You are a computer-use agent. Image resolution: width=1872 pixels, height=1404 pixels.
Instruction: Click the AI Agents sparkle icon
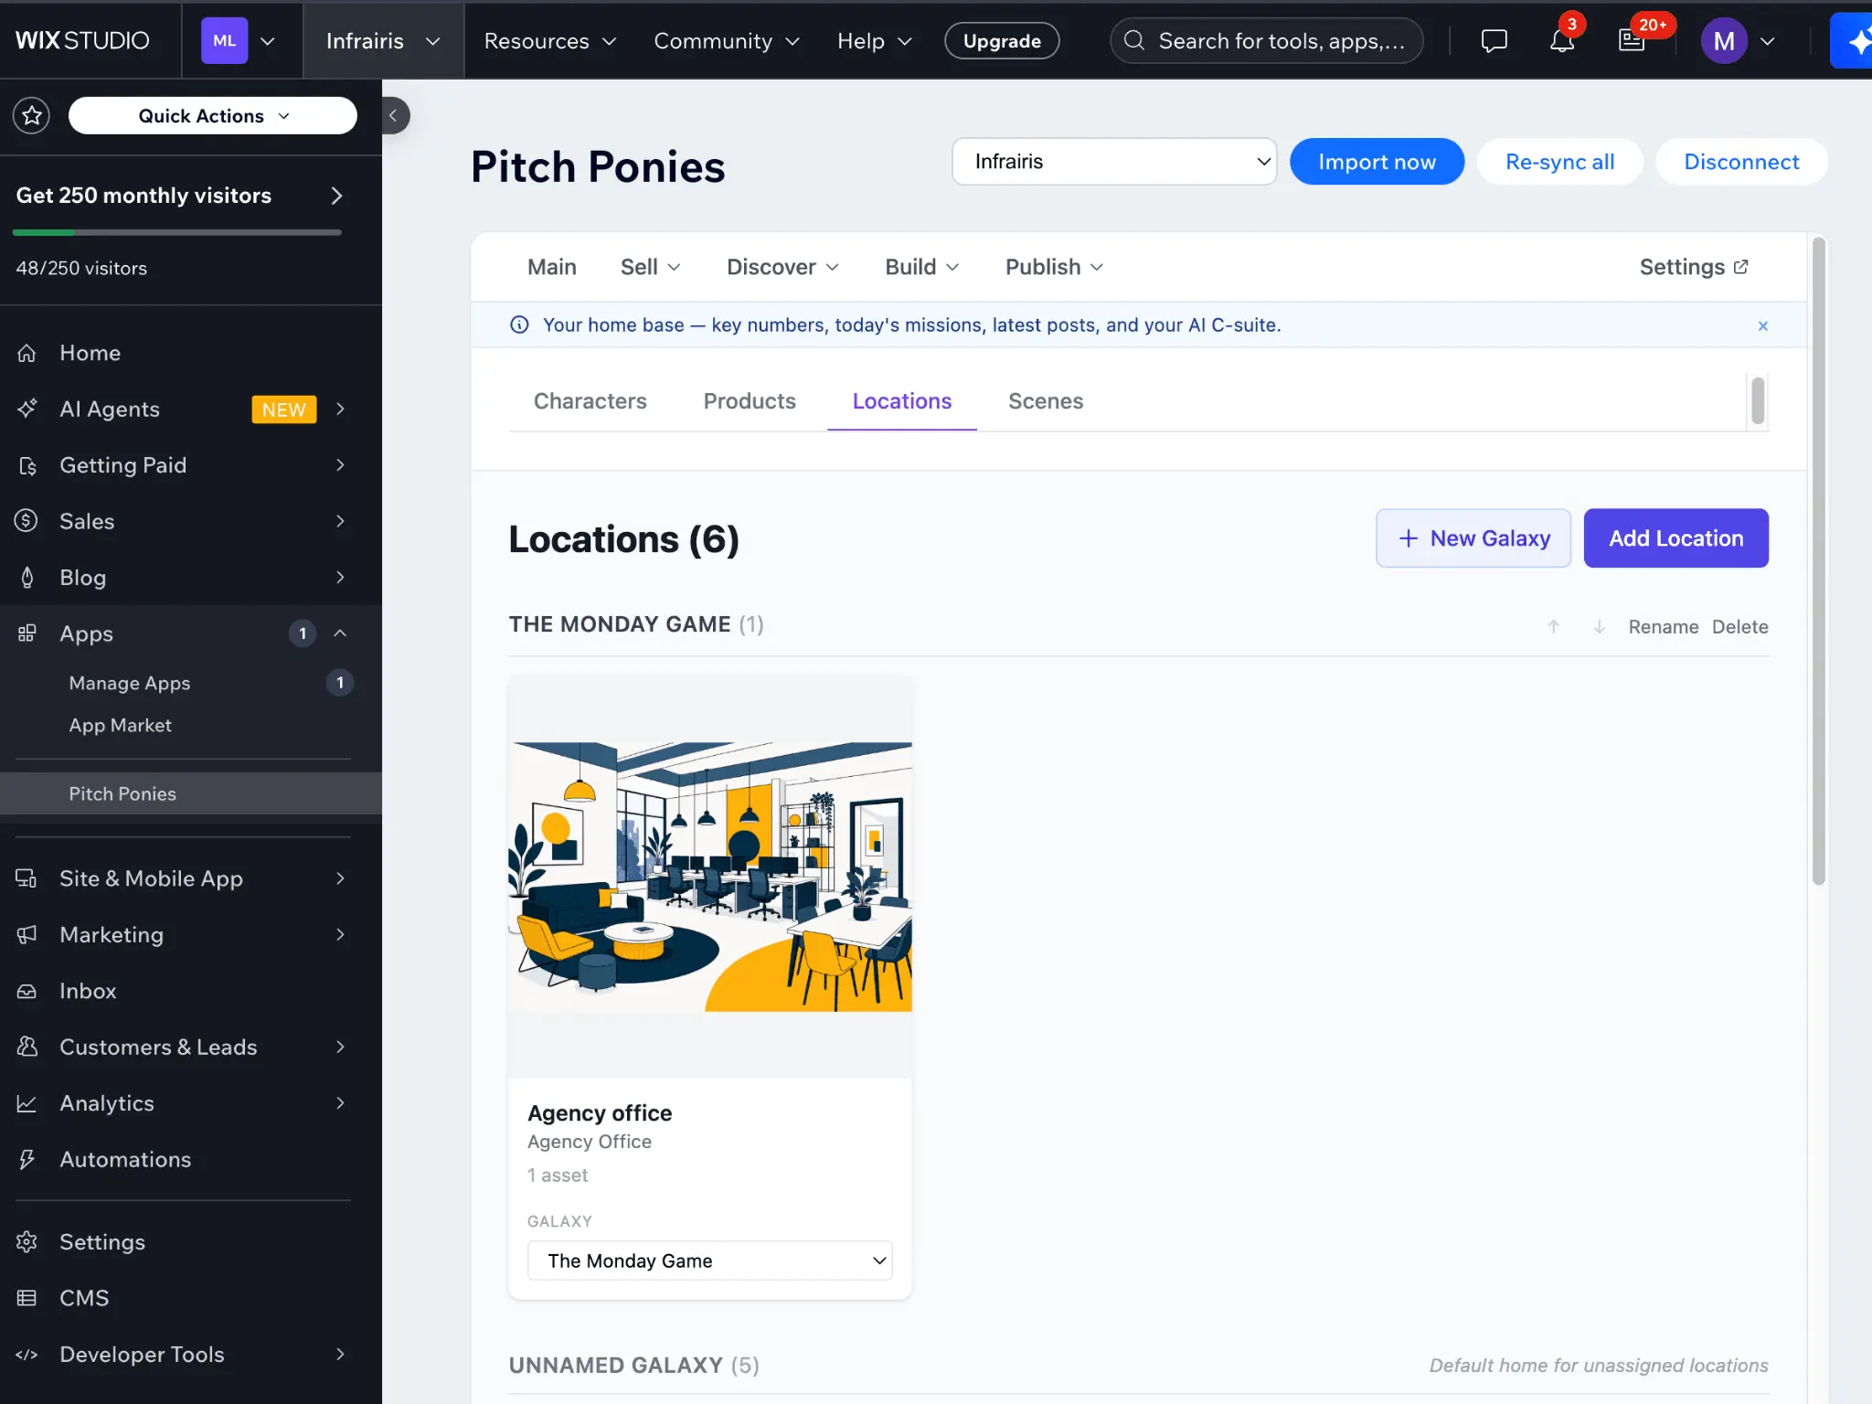27,409
